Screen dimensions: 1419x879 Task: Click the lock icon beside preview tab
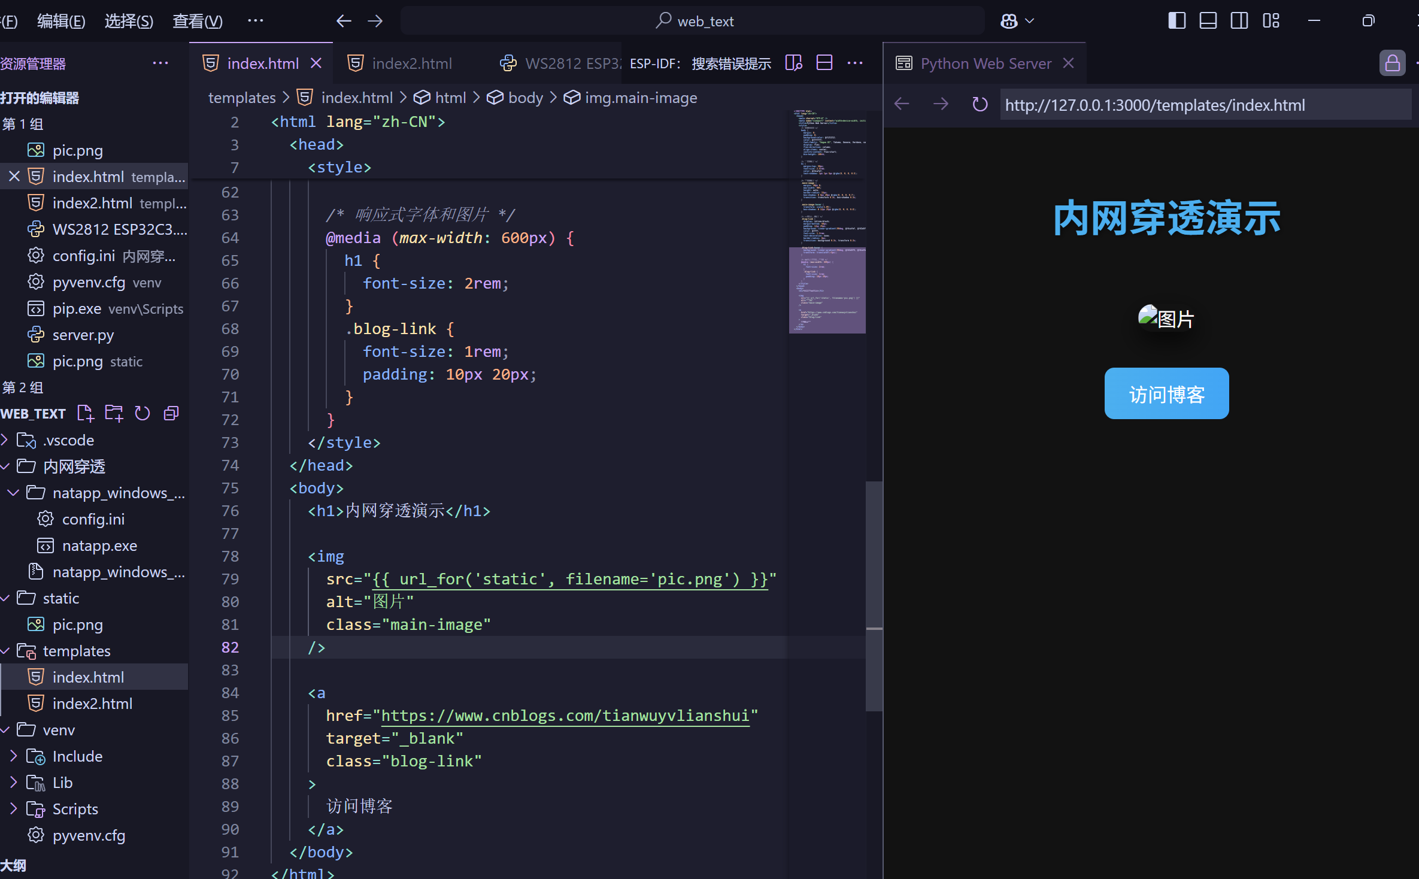[1392, 63]
